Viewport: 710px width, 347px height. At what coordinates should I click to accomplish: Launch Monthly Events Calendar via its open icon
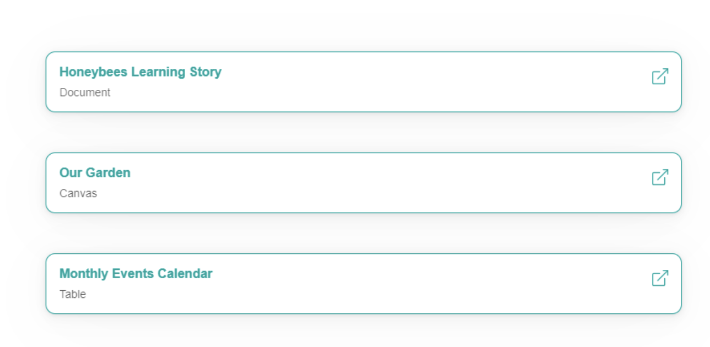coord(660,278)
